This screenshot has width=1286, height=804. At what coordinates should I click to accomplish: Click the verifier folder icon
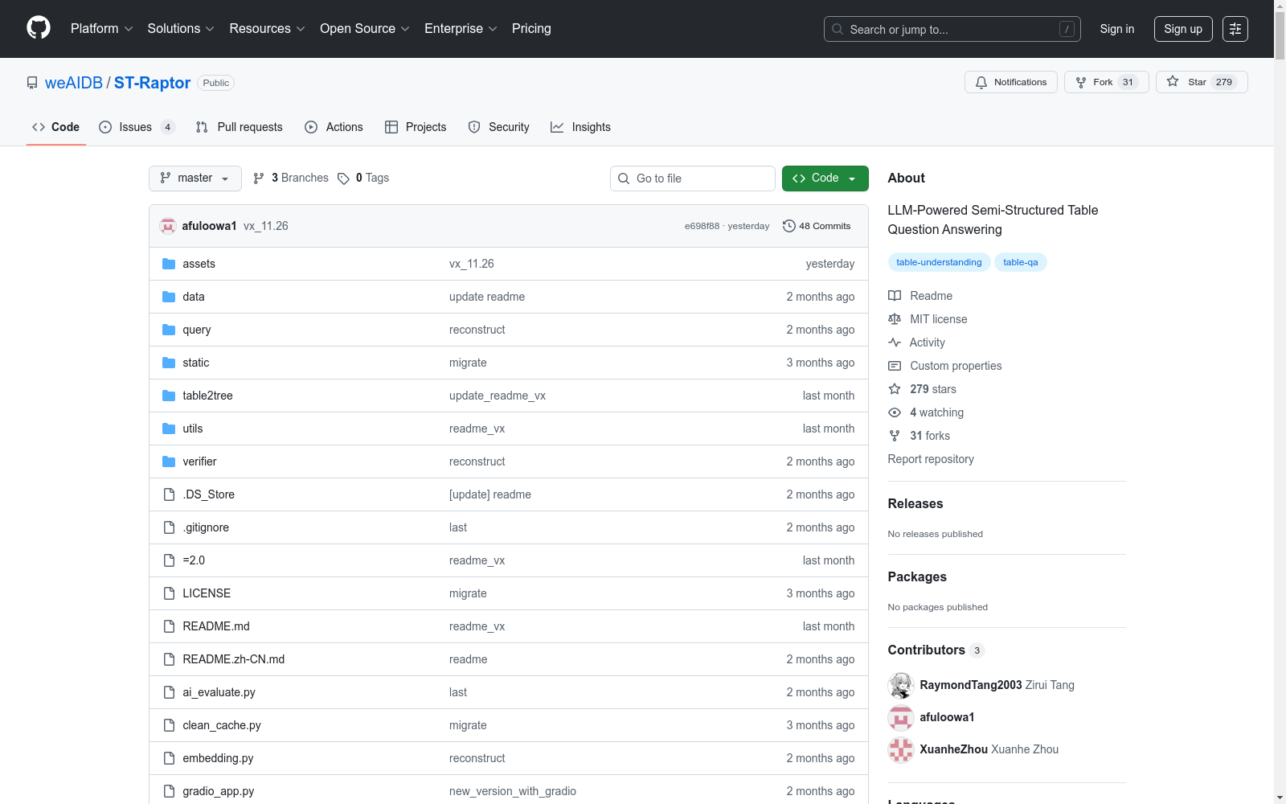pyautogui.click(x=169, y=461)
